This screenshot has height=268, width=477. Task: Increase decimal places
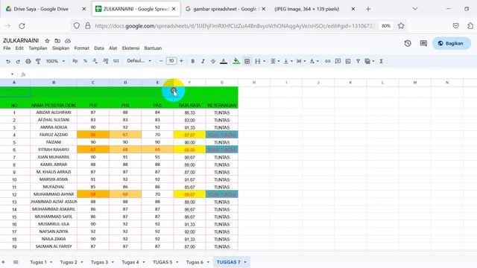[106, 61]
